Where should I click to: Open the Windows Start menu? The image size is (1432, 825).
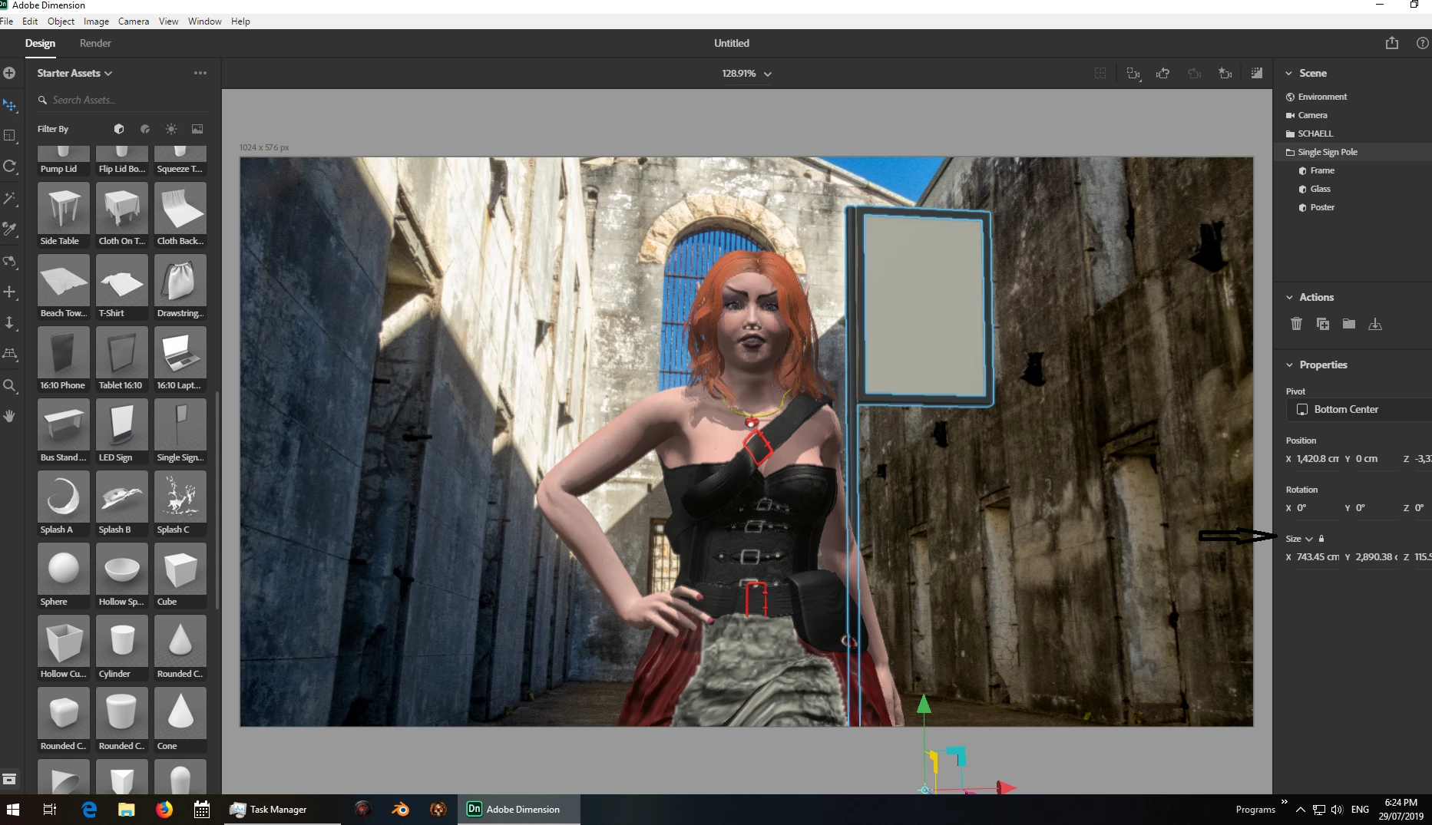coord(13,809)
